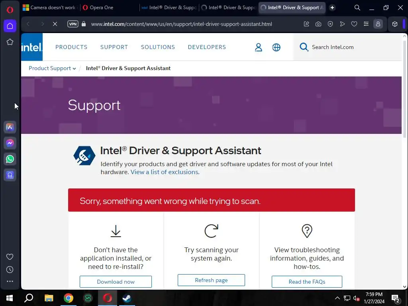Toggle the VPN badge in address bar

click(73, 24)
